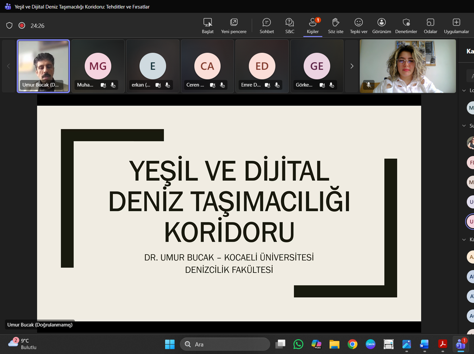
Task: Raise hand with Söz iste
Action: point(336,25)
